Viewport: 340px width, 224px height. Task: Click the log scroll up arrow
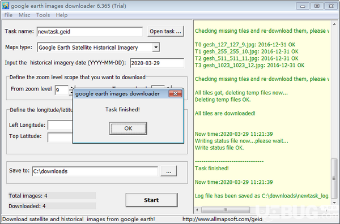pyautogui.click(x=334, y=24)
